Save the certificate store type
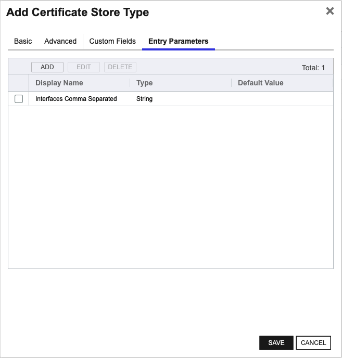342x358 pixels. point(276,343)
